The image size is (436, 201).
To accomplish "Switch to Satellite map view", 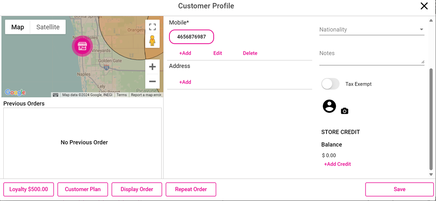I will [x=48, y=27].
